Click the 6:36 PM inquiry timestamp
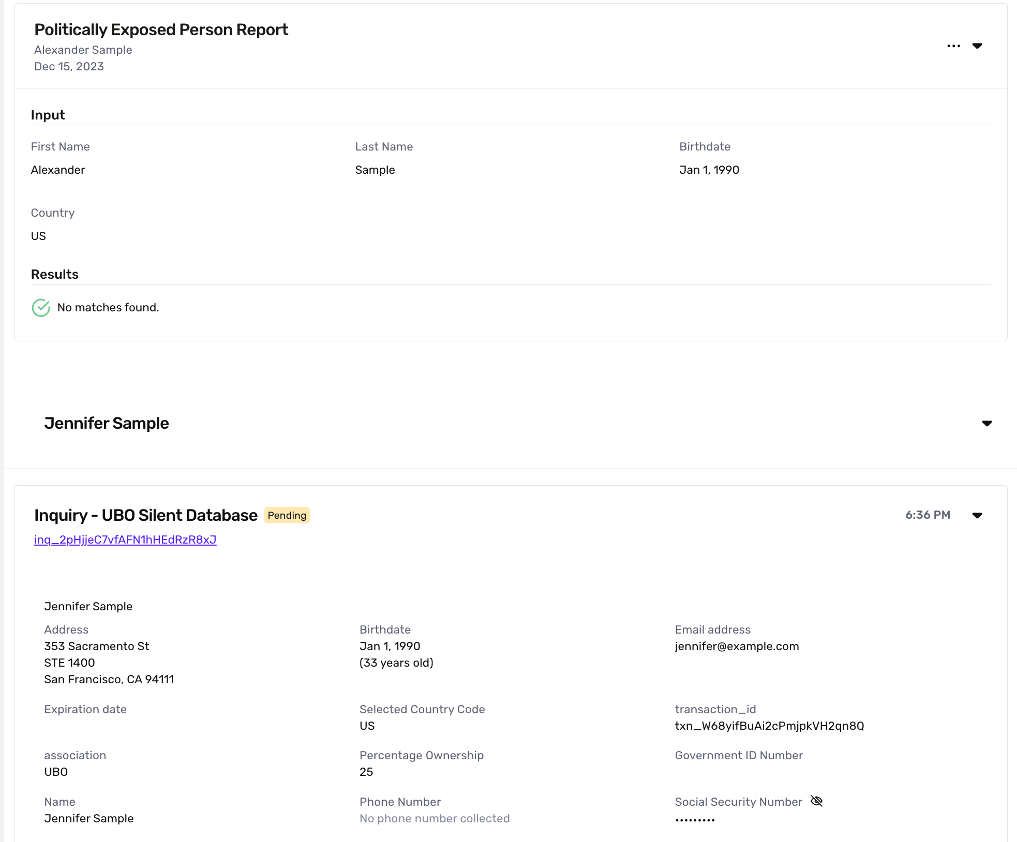This screenshot has width=1017, height=842. 928,515
